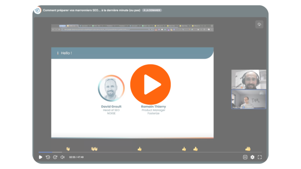Image resolution: width=301 pixels, height=169 pixels.
Task: Click the large orange play button
Action: pyautogui.click(x=150, y=84)
